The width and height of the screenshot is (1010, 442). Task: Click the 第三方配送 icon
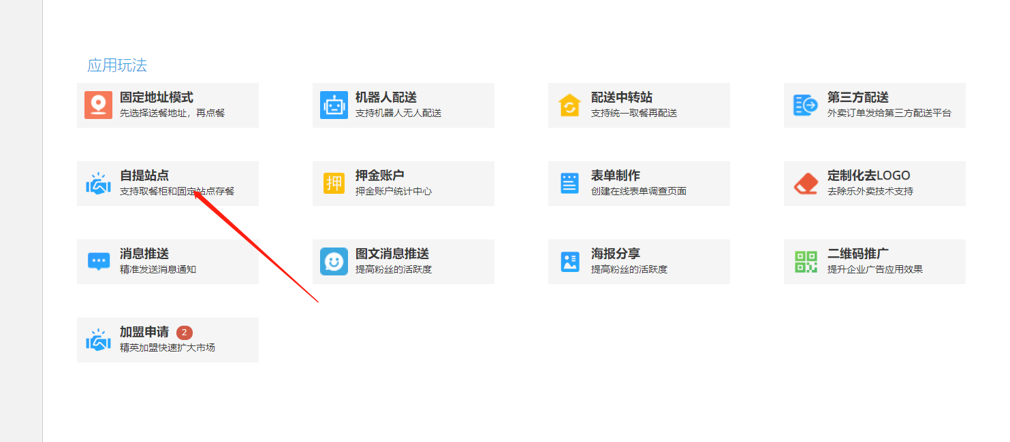click(x=805, y=105)
